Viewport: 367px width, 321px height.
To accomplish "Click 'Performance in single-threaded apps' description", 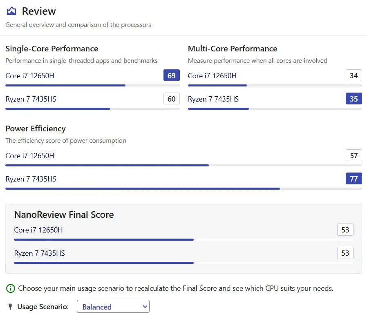I will click(81, 61).
